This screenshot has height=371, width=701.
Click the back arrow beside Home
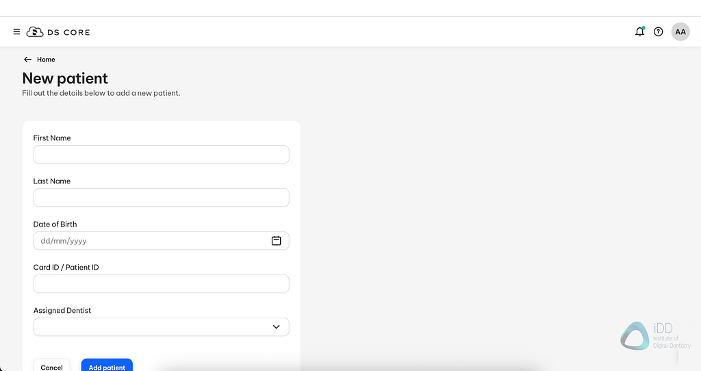point(27,60)
